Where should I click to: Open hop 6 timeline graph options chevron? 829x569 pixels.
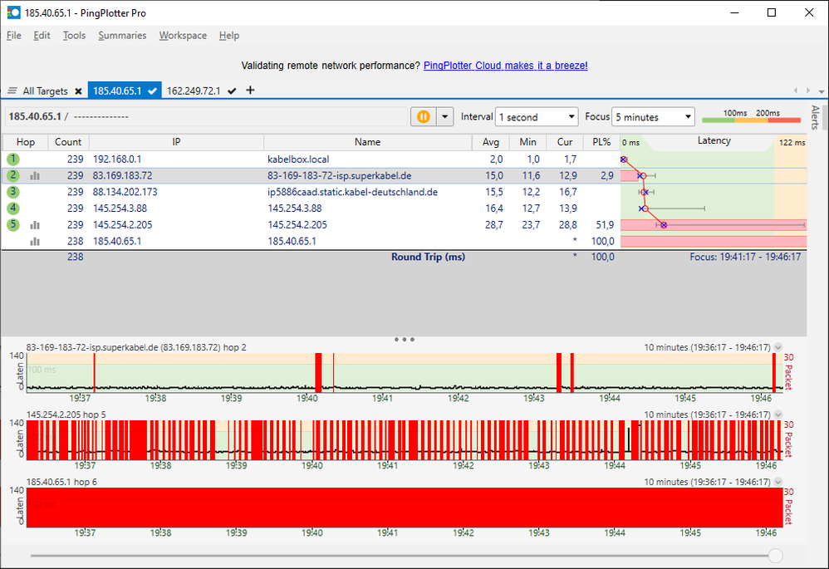click(778, 482)
